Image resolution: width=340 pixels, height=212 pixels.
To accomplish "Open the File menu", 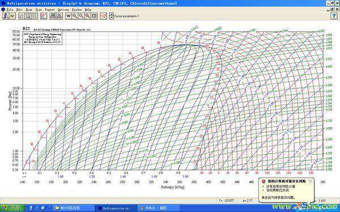I will coord(10,10).
